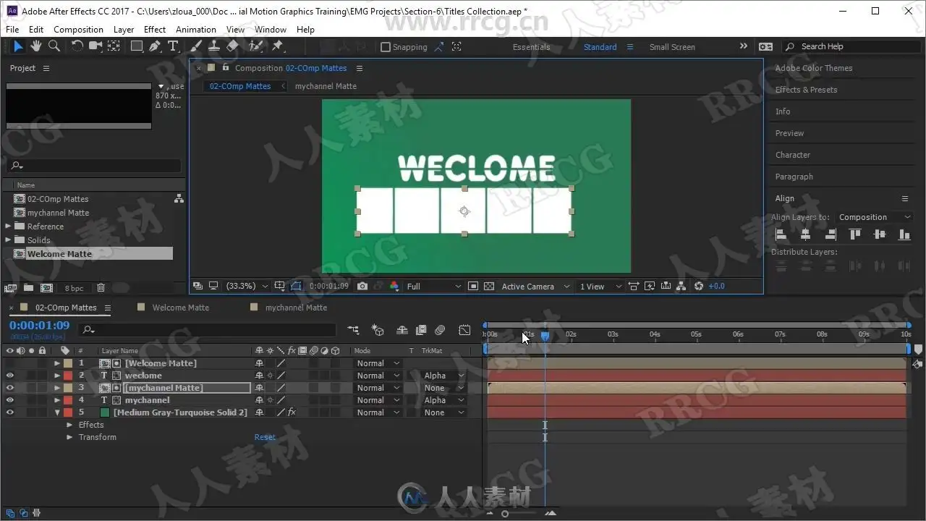Open the Composition align target dropdown
Viewport: 926px width, 521px height.
pos(874,217)
